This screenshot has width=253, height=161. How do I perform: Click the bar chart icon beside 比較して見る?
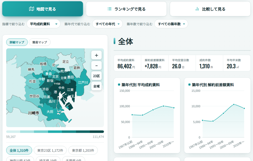click(x=197, y=9)
